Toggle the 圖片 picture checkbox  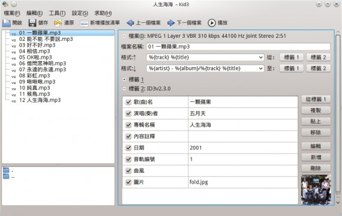[x=128, y=182]
